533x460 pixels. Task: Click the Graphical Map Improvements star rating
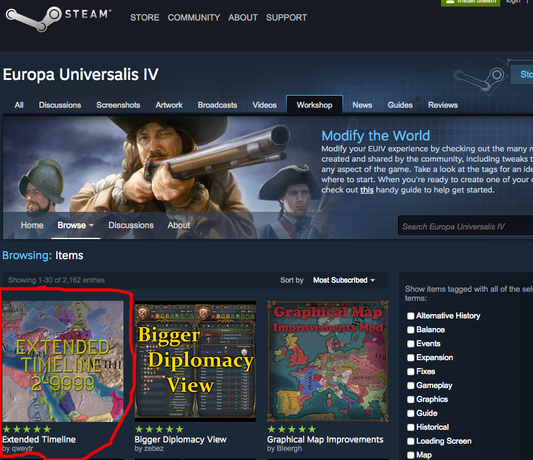click(x=292, y=429)
